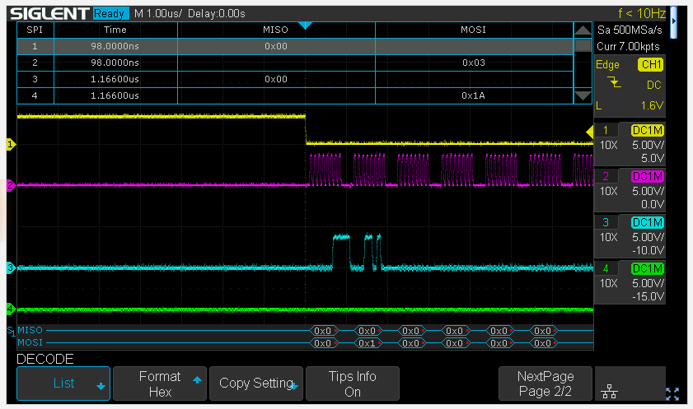693x409 pixels.
Task: Toggle the decode List display
Action: (x=63, y=383)
